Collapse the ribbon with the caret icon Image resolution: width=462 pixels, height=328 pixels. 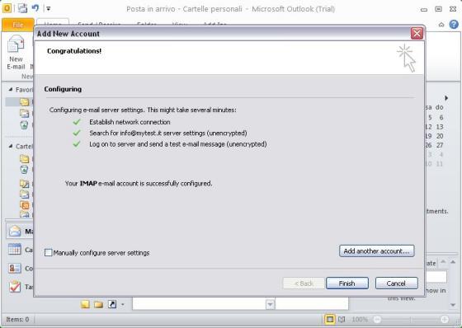click(x=441, y=25)
